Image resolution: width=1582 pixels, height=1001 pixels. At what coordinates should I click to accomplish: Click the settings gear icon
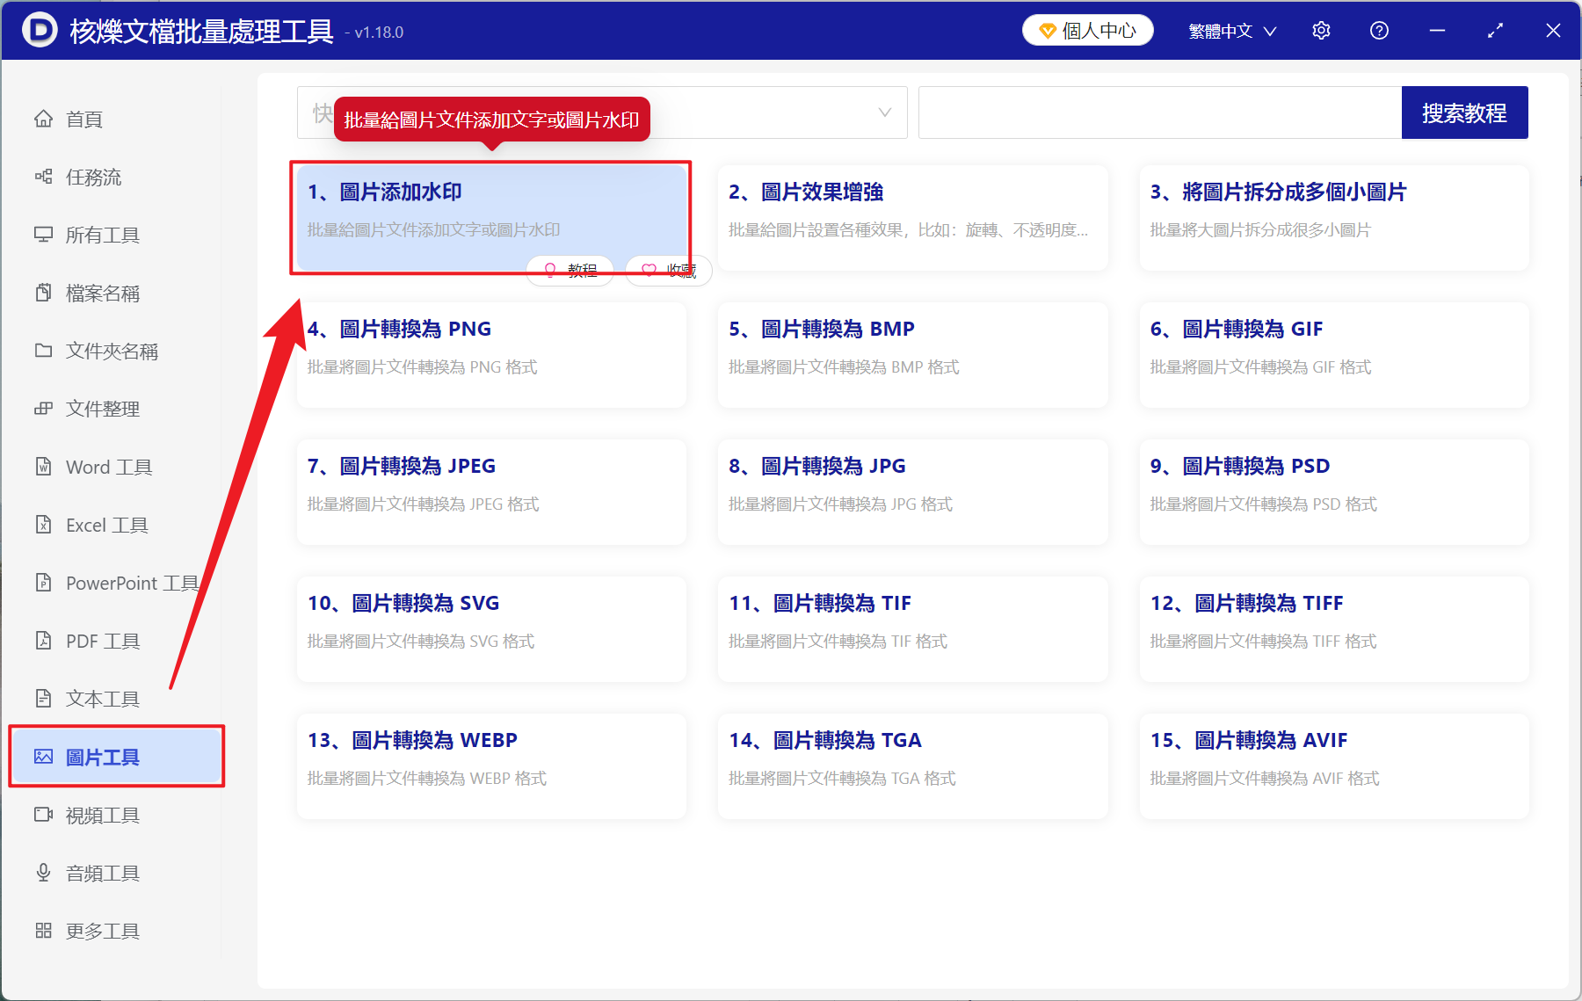pos(1321,30)
